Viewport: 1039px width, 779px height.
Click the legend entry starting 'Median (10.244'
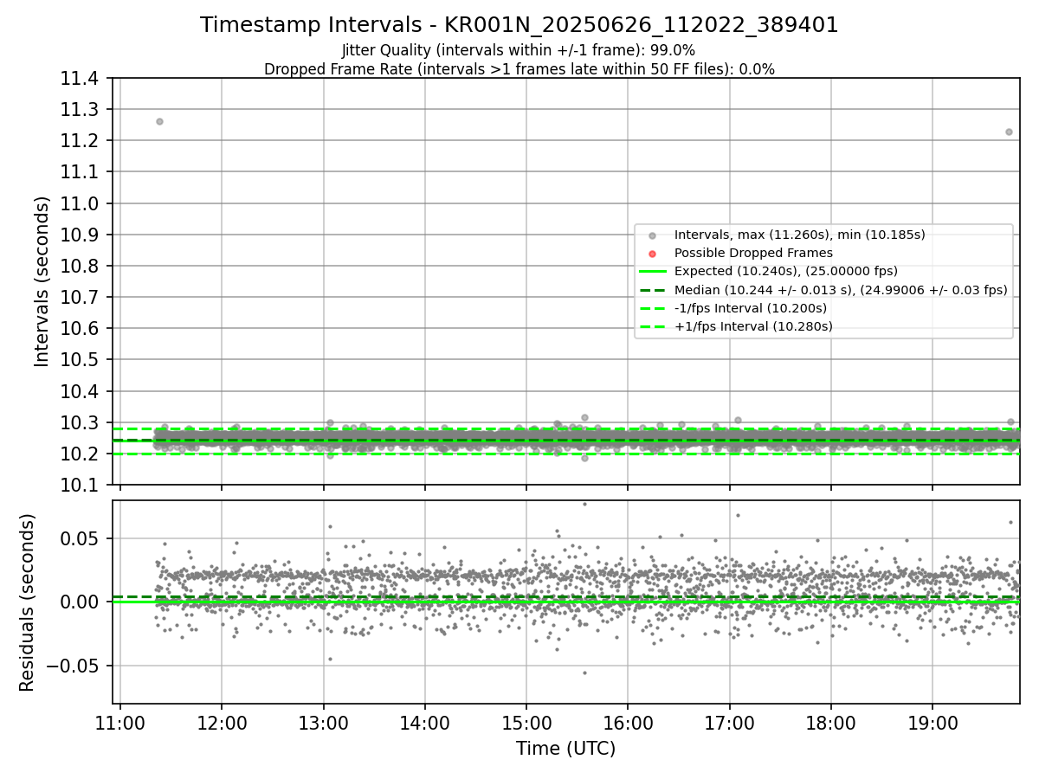[841, 290]
